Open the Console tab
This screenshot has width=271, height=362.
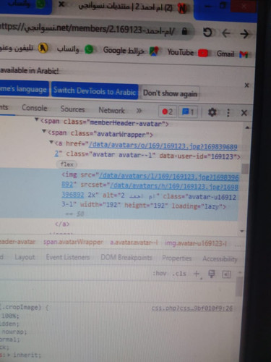tap(35, 108)
